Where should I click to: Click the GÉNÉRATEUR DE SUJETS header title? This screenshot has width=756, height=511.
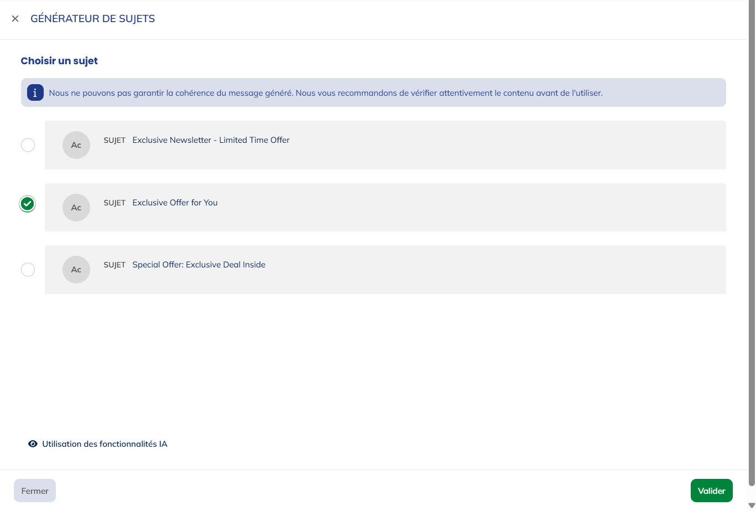92,18
